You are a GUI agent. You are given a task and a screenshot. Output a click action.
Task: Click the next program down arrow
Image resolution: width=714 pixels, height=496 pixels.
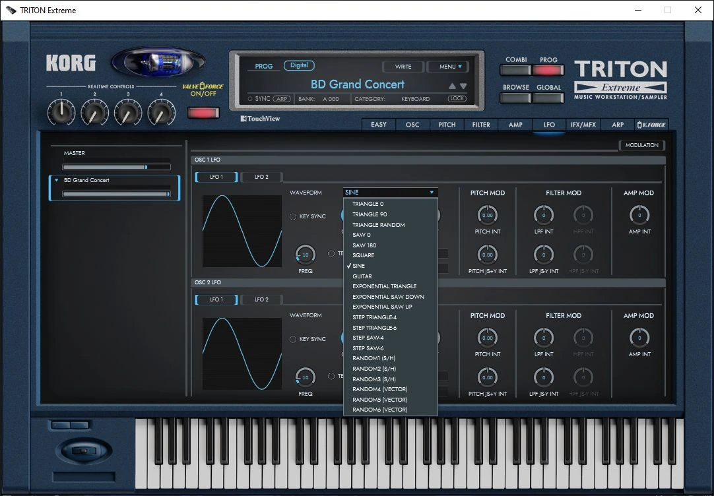[x=463, y=86]
